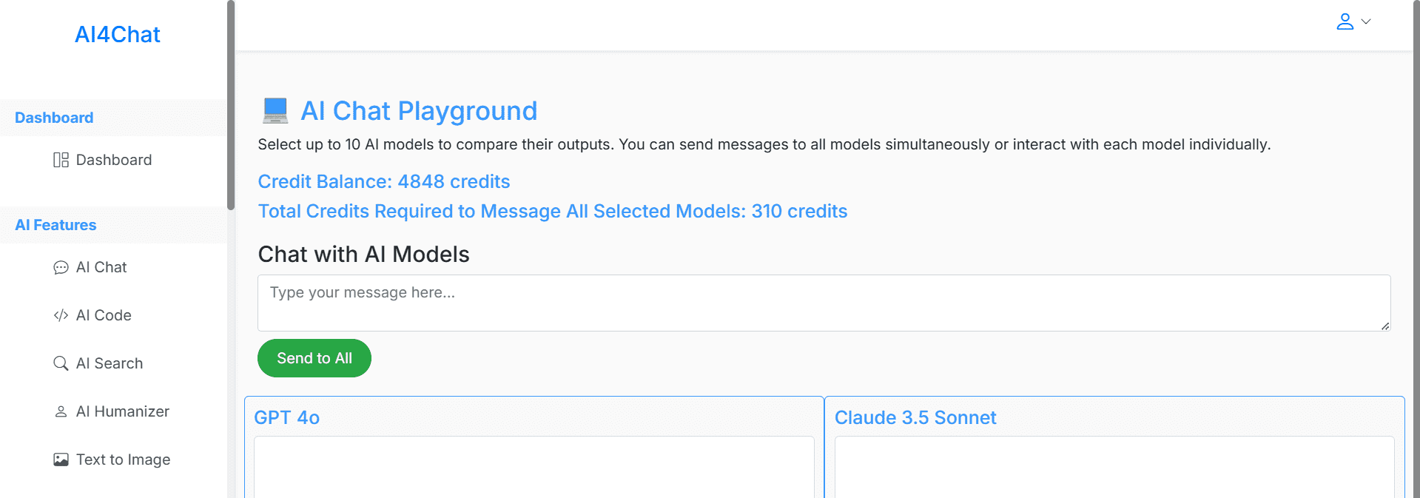Open AI Search in the sidebar
Screen dimensions: 1420x498
tap(110, 363)
